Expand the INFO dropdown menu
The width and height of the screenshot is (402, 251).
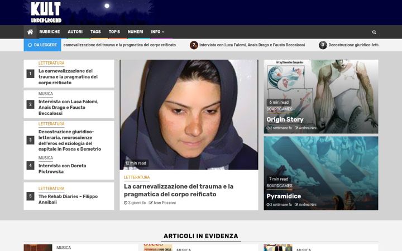click(x=157, y=32)
